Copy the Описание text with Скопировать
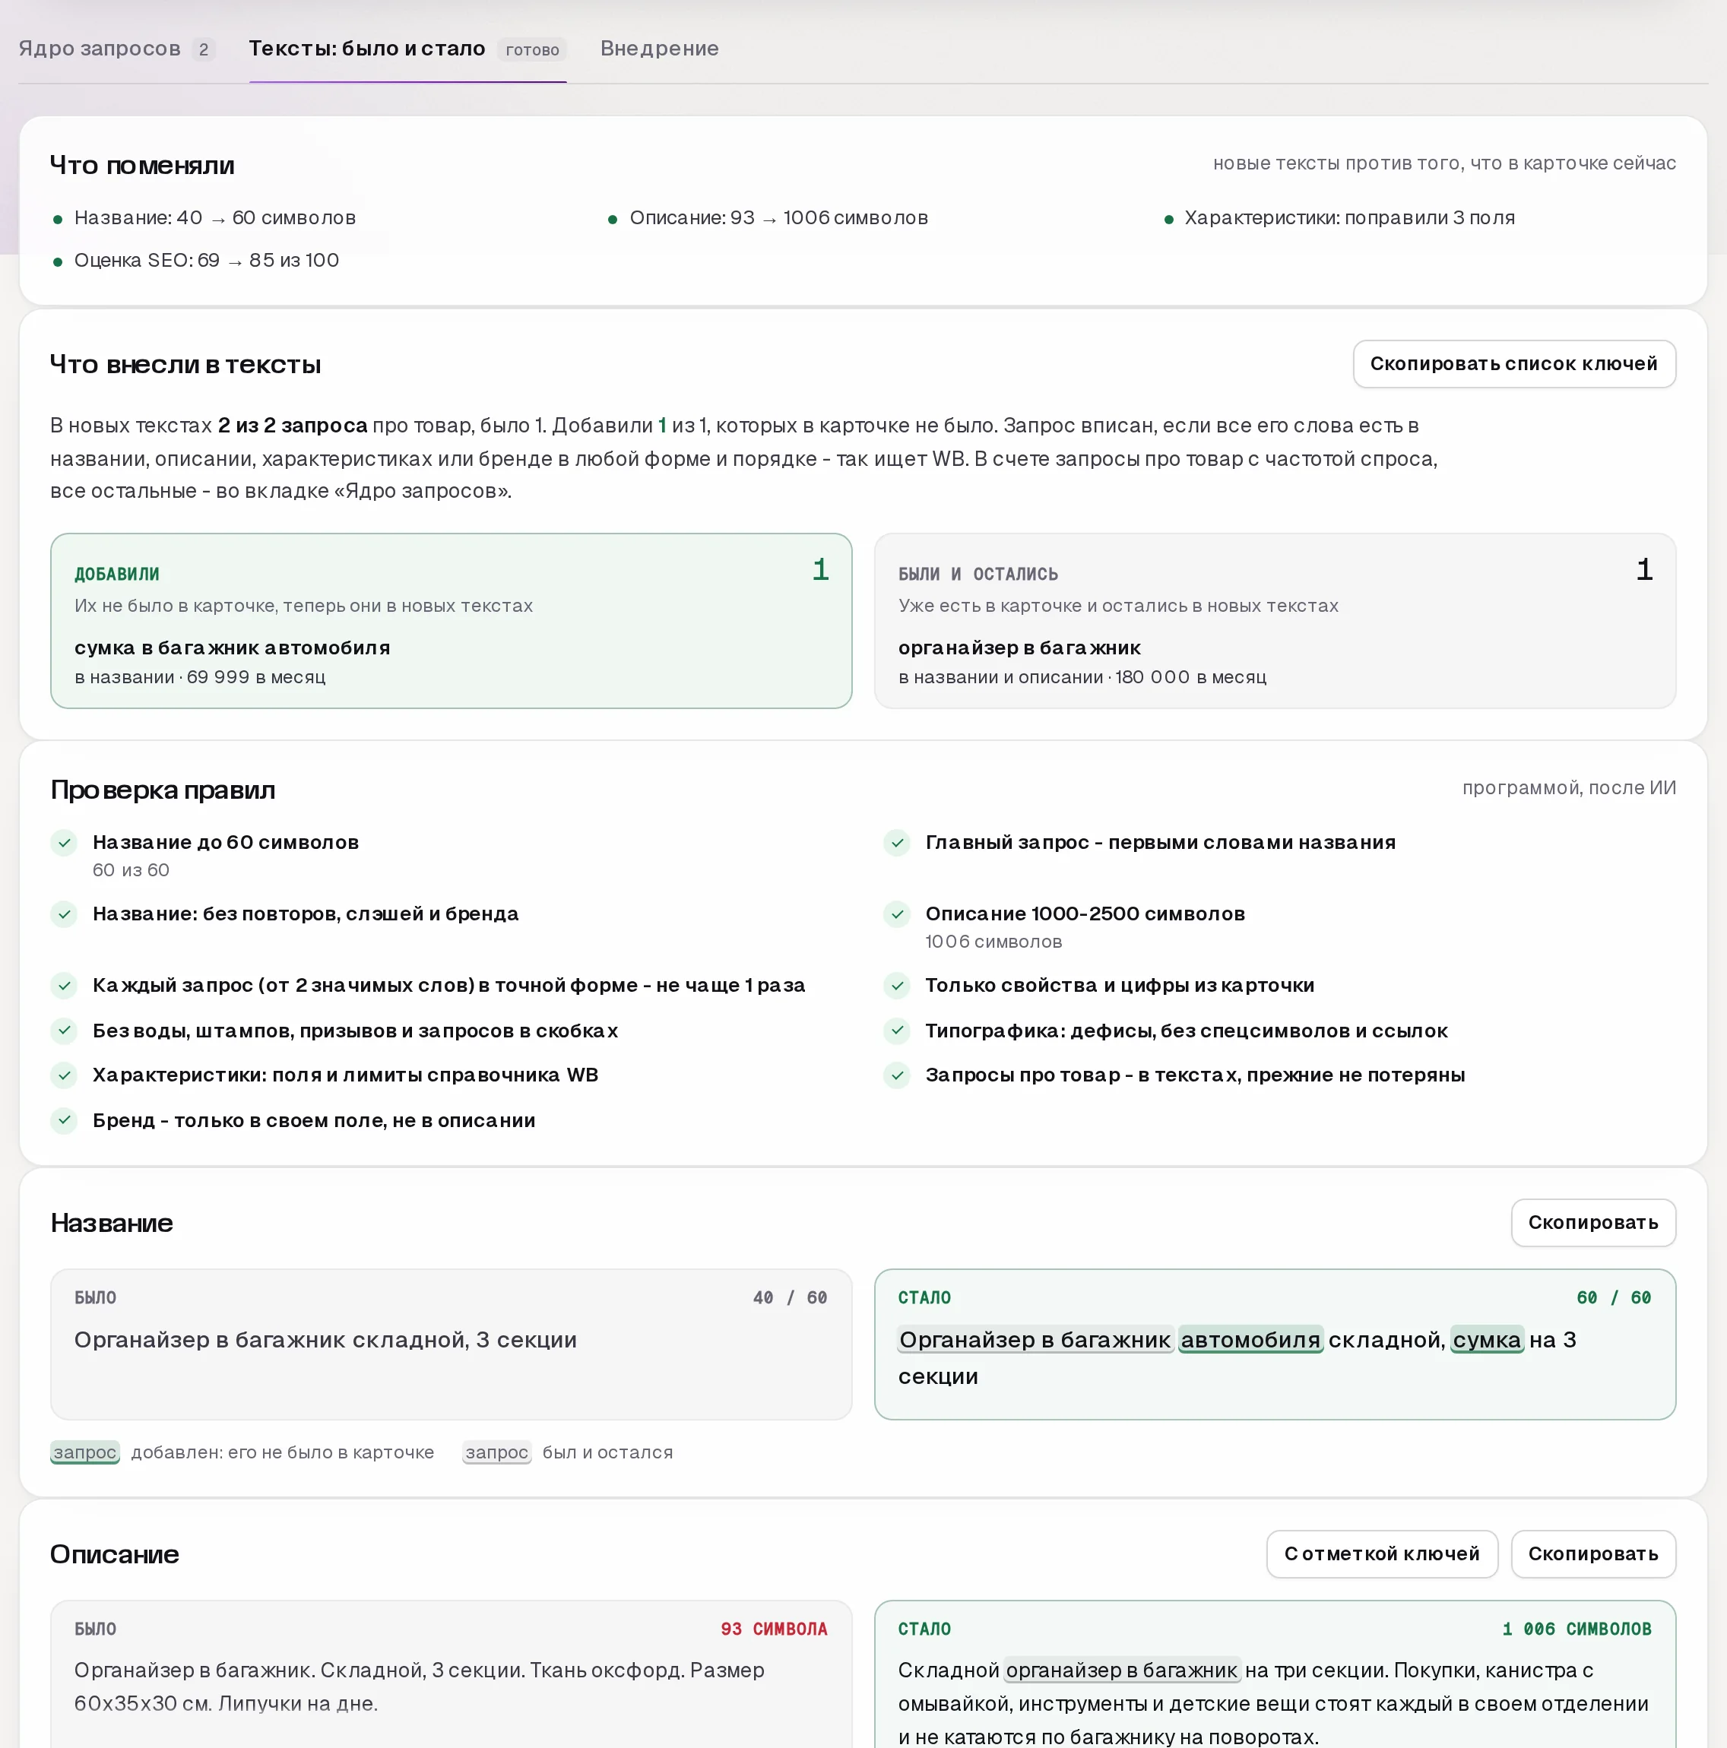Screen dimensions: 1727x1748 [x=1592, y=1553]
